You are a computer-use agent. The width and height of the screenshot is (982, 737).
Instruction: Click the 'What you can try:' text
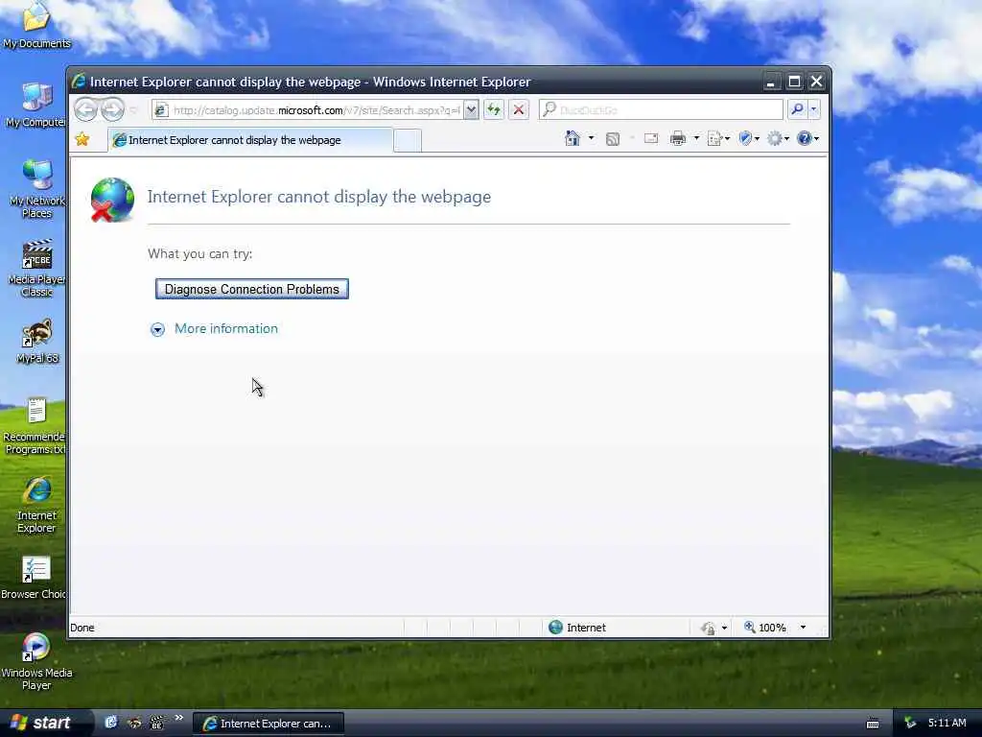tap(199, 253)
